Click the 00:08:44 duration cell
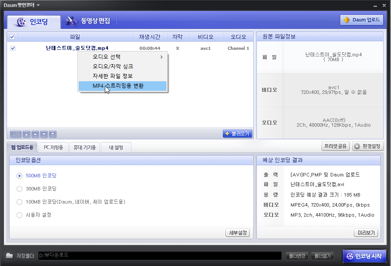Image resolution: width=391 pixels, height=266 pixels. tap(149, 48)
